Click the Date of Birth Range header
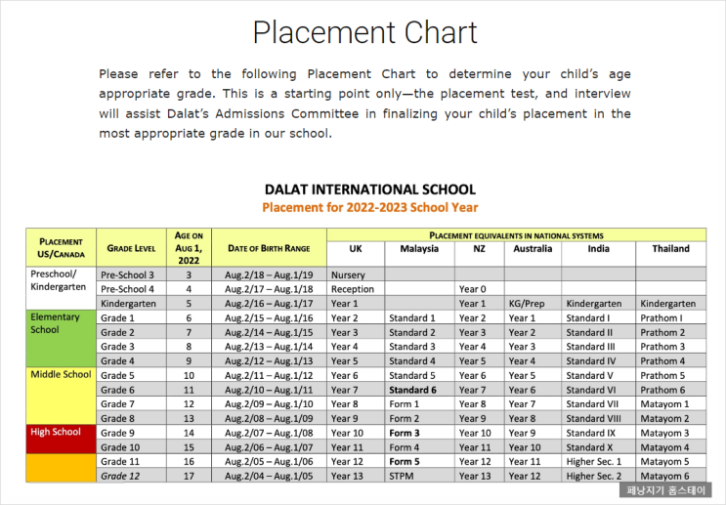 click(269, 248)
